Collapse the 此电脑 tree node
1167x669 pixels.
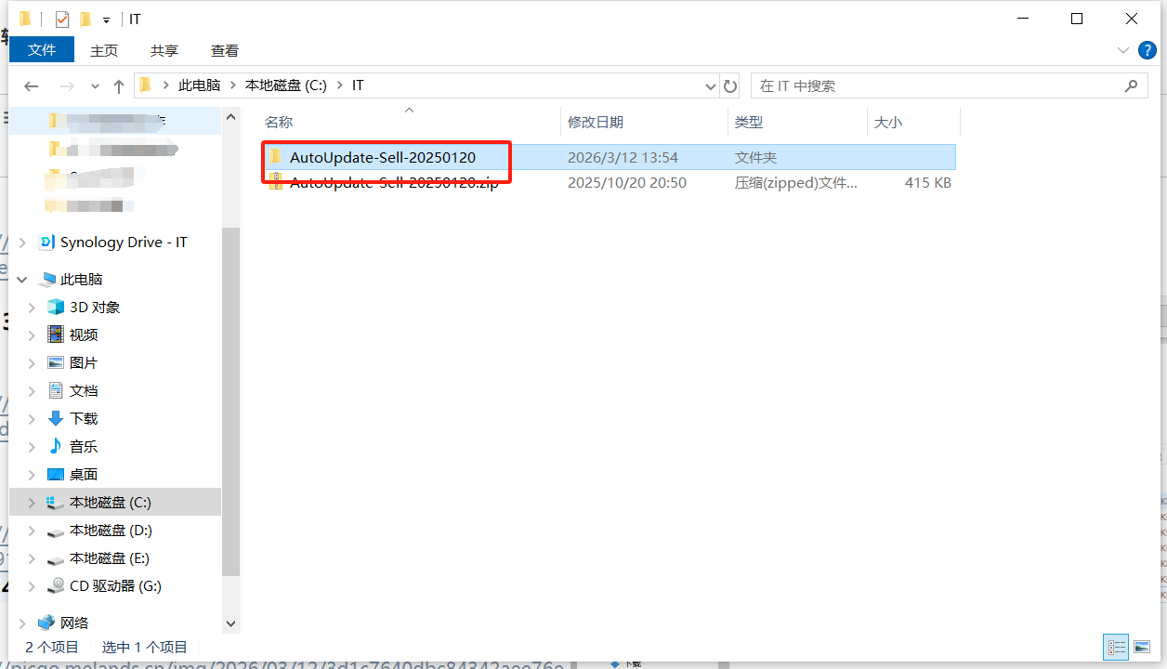point(22,280)
